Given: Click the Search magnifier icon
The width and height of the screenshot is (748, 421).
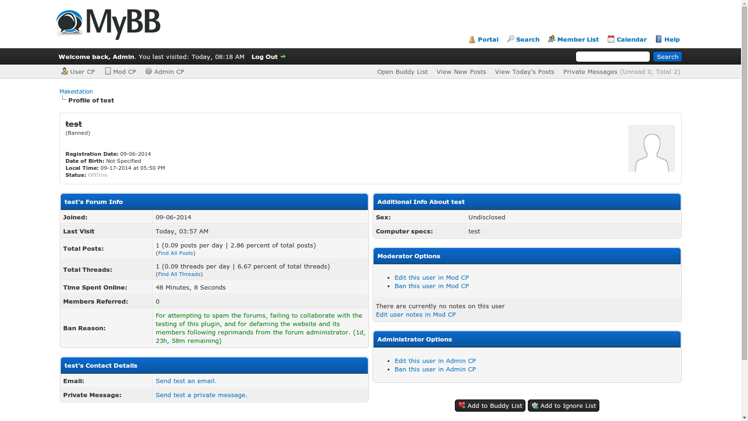Looking at the screenshot, I should click(511, 39).
